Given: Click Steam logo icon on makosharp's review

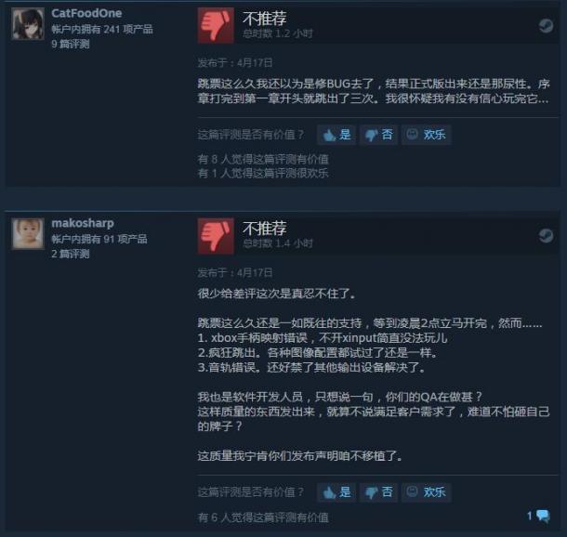Looking at the screenshot, I should (546, 236).
